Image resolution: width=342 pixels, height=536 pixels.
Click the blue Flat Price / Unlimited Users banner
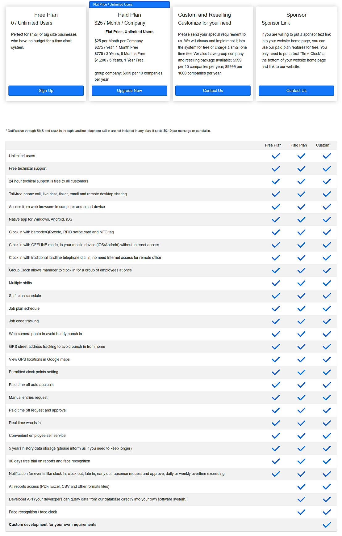pyautogui.click(x=129, y=4)
